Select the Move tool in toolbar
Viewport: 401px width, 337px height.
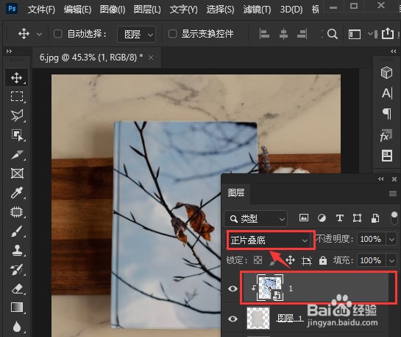coord(17,77)
